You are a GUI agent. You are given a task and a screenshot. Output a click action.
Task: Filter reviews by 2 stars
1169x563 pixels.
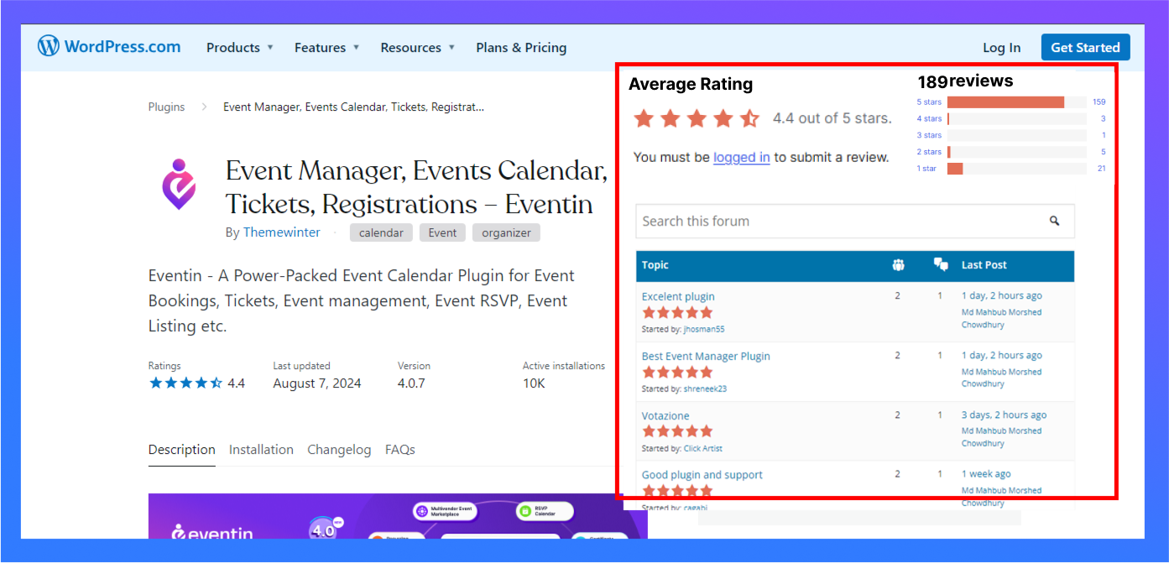[x=929, y=152]
